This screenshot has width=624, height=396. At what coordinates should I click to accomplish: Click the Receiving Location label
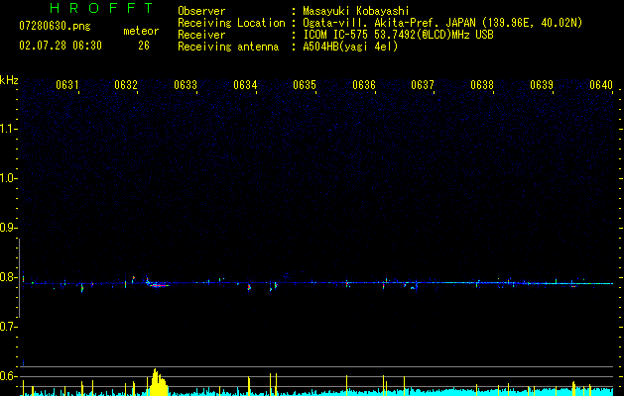231,23
